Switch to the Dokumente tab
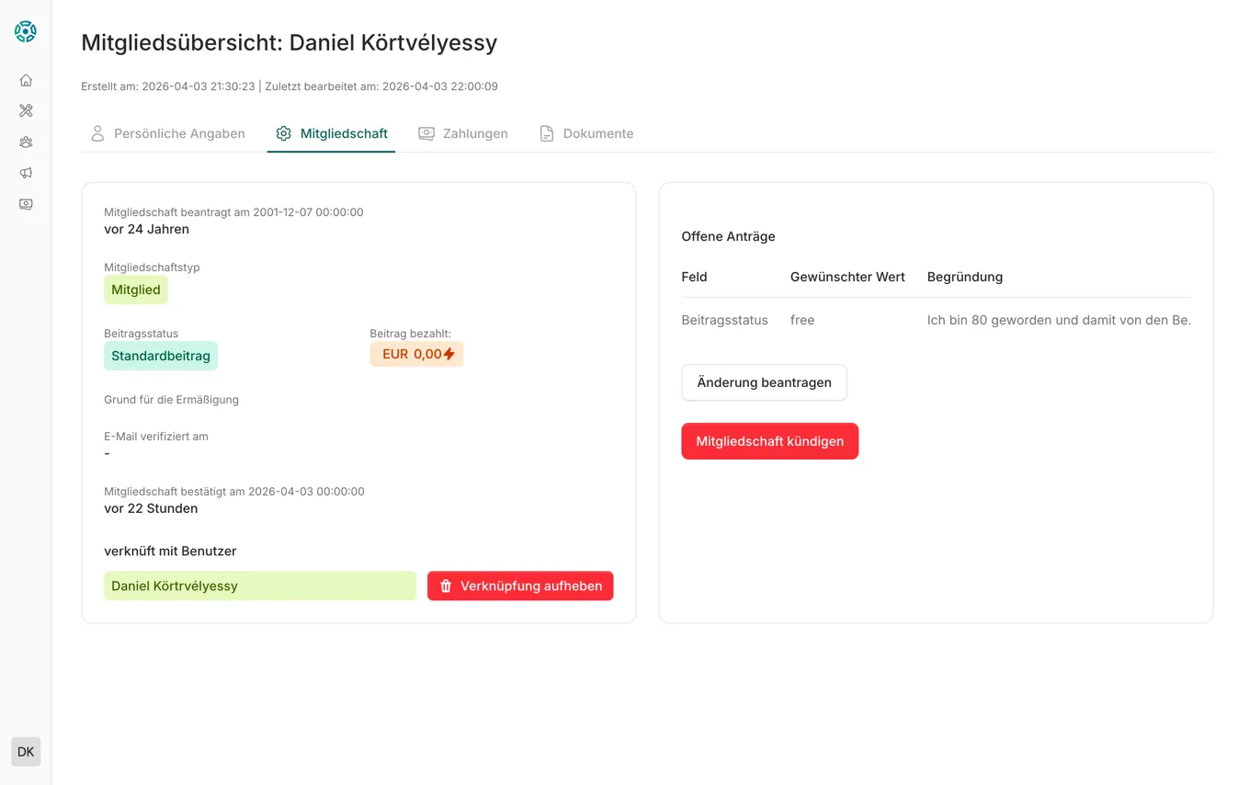 pyautogui.click(x=586, y=133)
